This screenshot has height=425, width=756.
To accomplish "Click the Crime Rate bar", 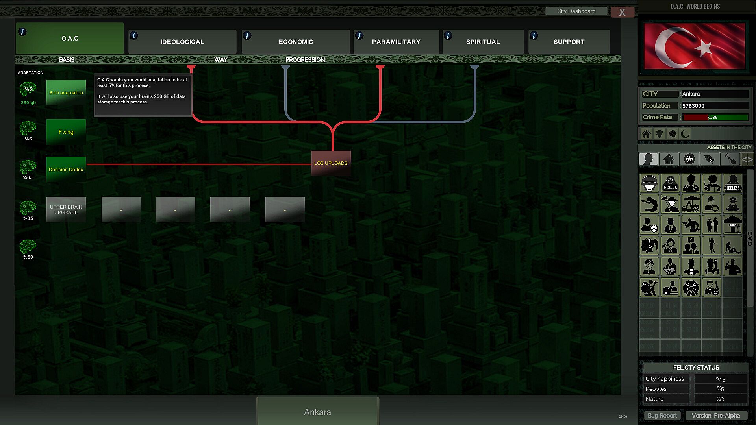I will 715,117.
